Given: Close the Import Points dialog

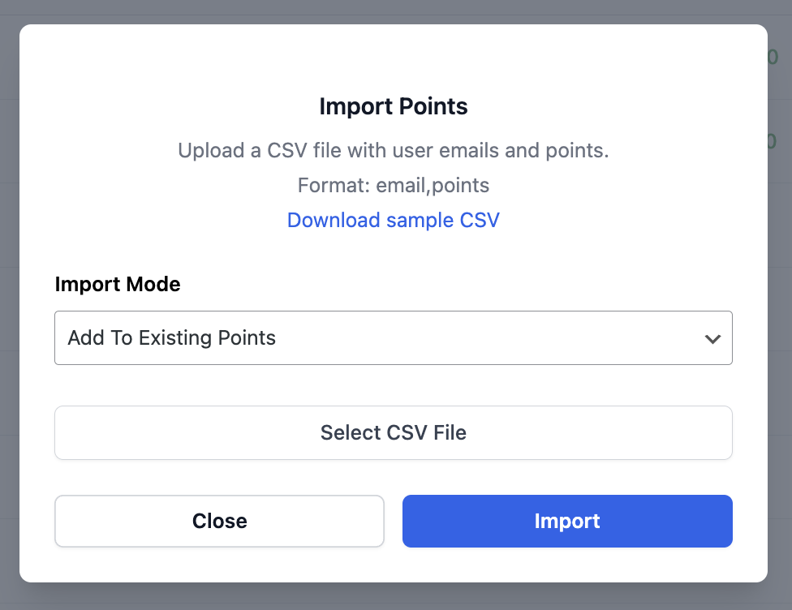Looking at the screenshot, I should 219,521.
